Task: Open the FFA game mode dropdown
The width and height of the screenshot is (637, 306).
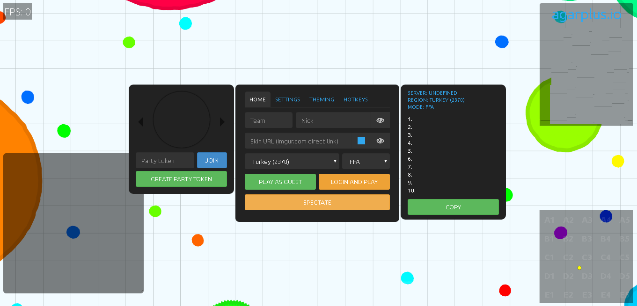Action: [366, 162]
